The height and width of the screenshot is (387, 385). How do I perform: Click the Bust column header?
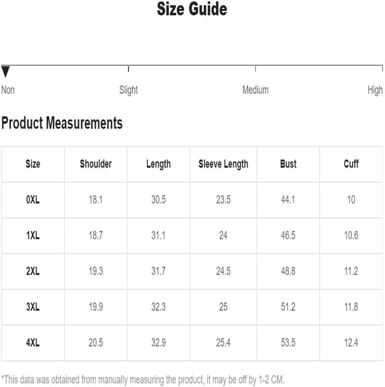(288, 164)
